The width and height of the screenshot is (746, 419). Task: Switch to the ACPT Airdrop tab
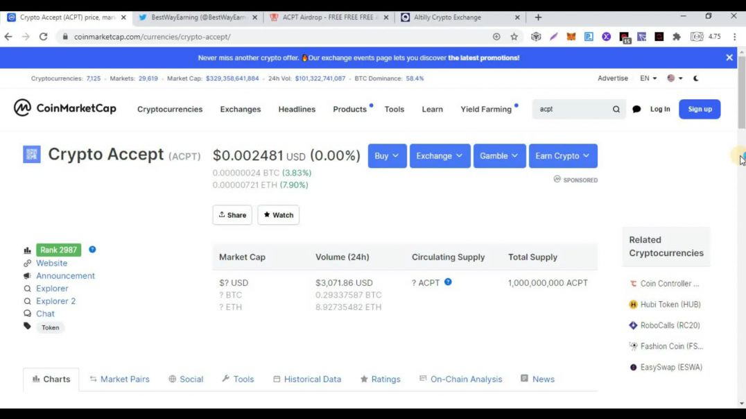point(328,17)
